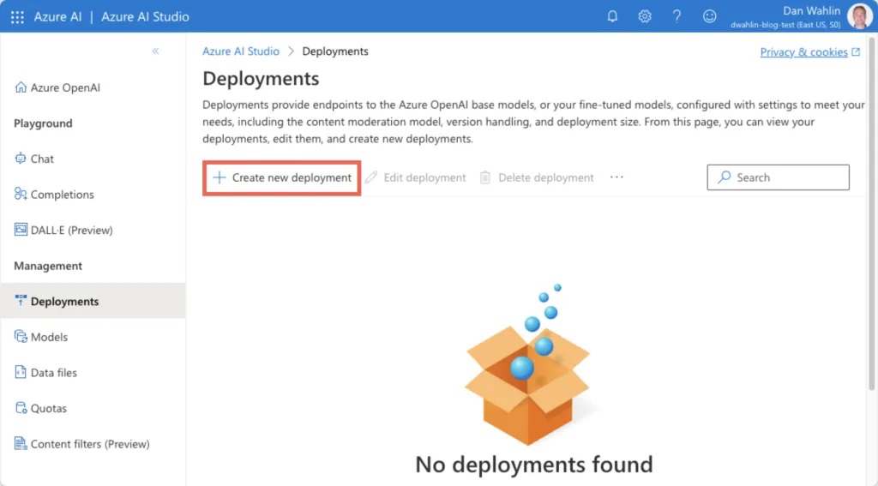Screen dimensions: 878x486
Task: Open the feedback smiley icon
Action: 709,16
